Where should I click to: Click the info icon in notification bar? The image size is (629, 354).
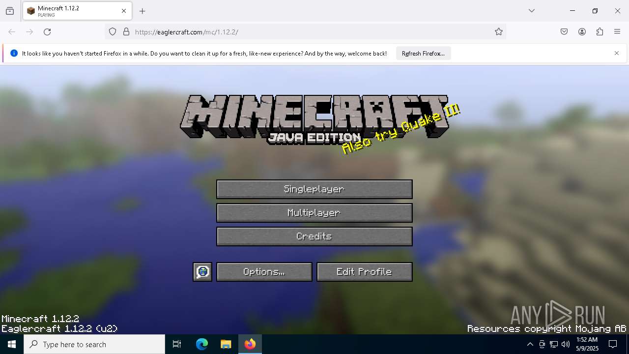14,53
